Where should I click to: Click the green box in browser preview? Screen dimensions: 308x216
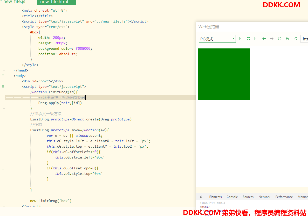pyautogui.click(x=224, y=74)
